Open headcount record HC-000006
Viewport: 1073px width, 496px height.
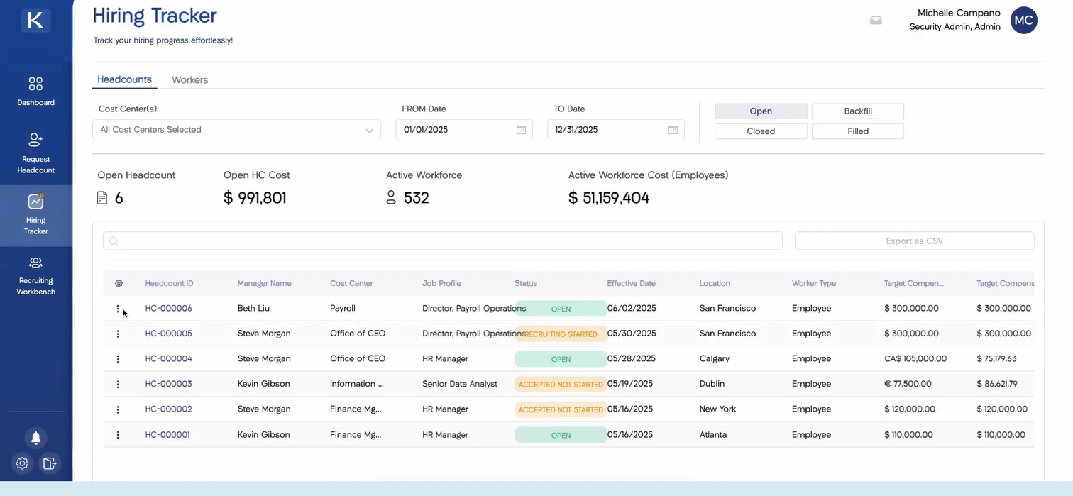coord(168,308)
